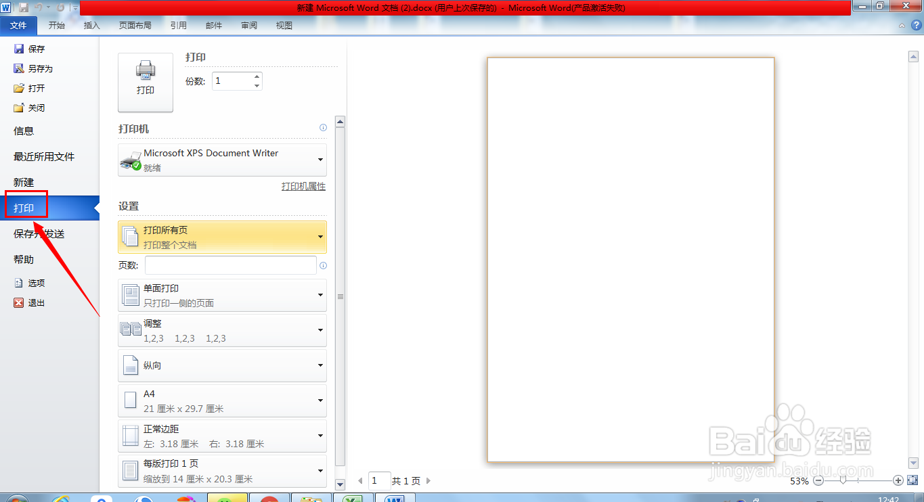This screenshot has width=924, height=502.
Task: Switch to the 邮件 tab
Action: (214, 26)
